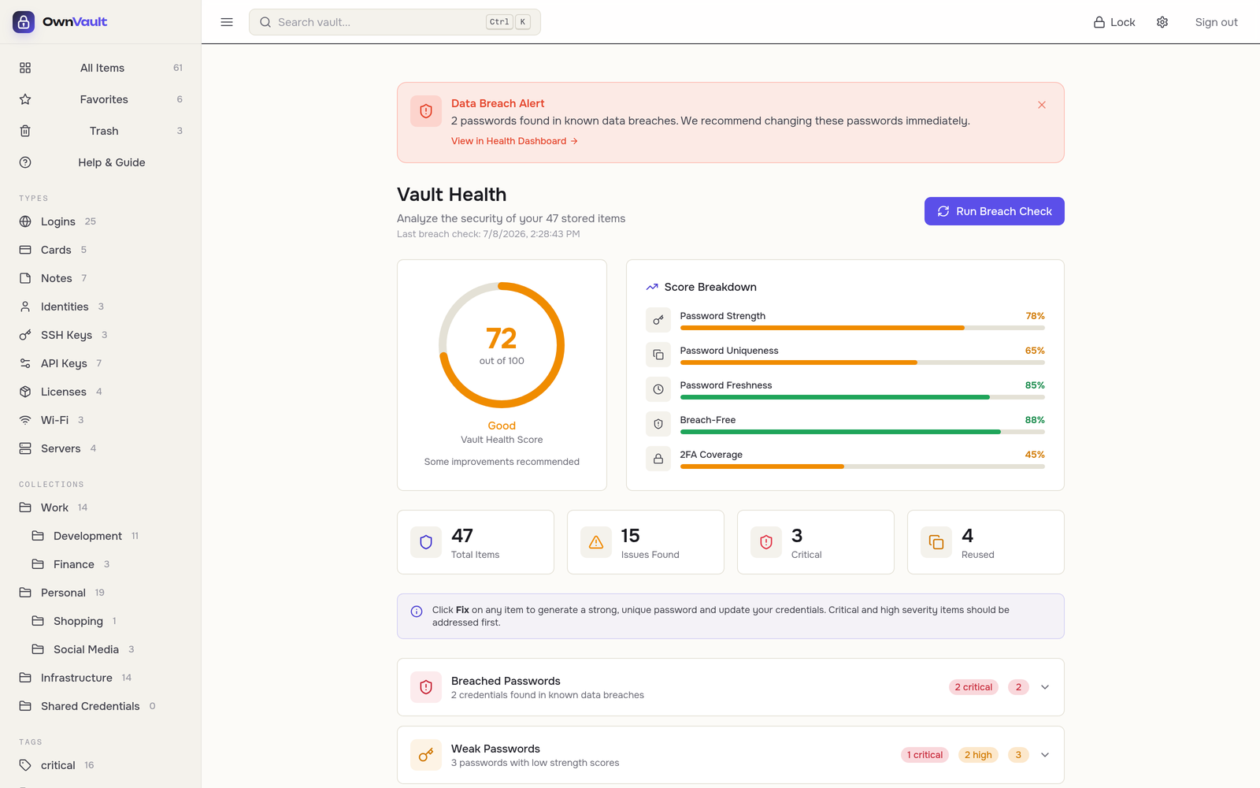This screenshot has width=1260, height=788.
Task: Expand the Breached Passwords section chevron
Action: tap(1045, 687)
